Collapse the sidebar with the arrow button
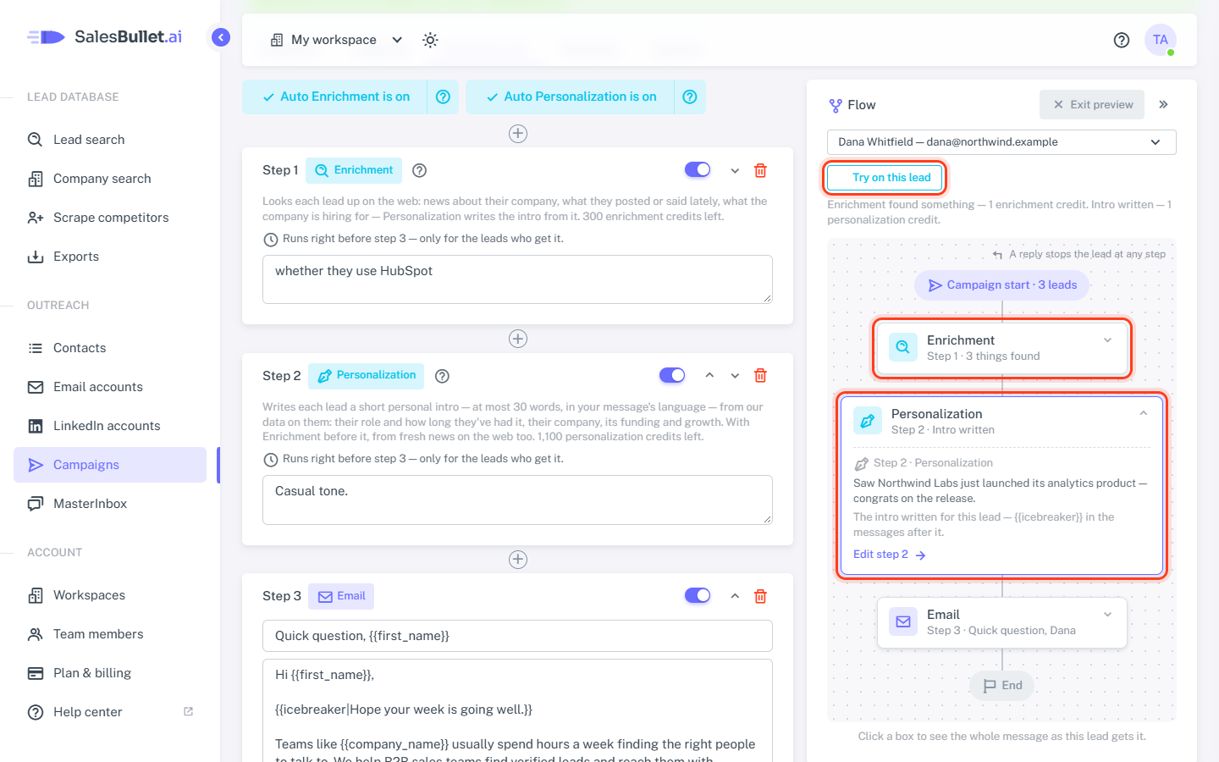Image resolution: width=1219 pixels, height=762 pixels. click(x=221, y=37)
